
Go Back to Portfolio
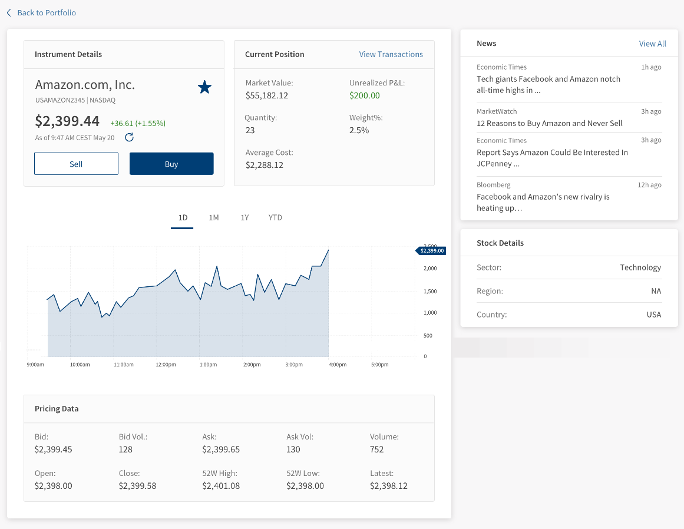tap(47, 12)
